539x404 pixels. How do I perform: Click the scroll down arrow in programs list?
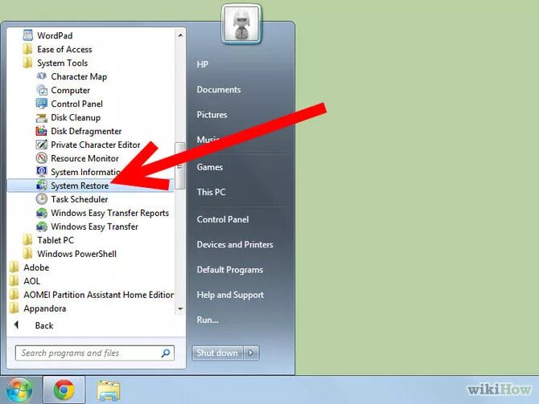(x=180, y=308)
